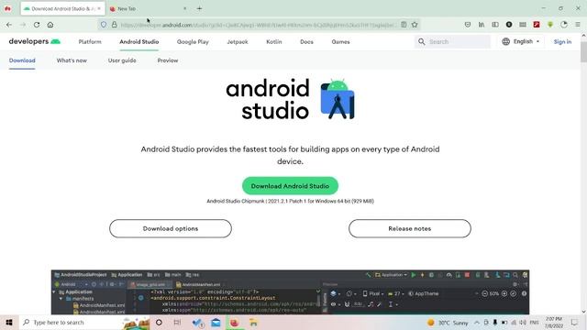Image resolution: width=587 pixels, height=330 pixels.
Task: Open the Mail app on taskbar
Action: pos(216,322)
